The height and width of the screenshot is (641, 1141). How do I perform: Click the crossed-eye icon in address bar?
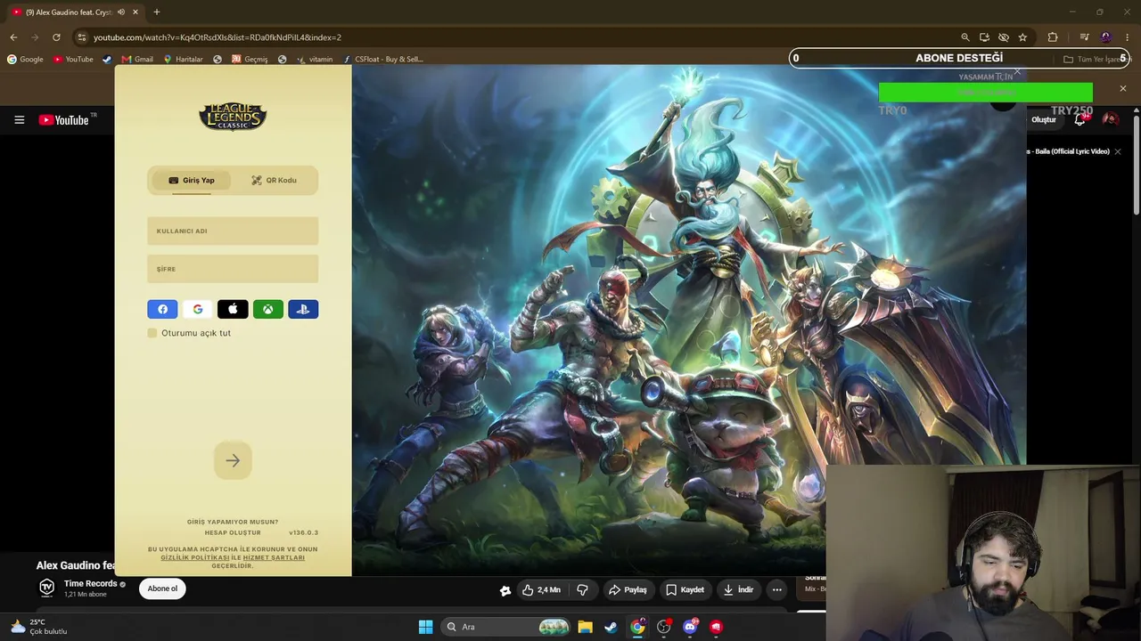click(1004, 37)
